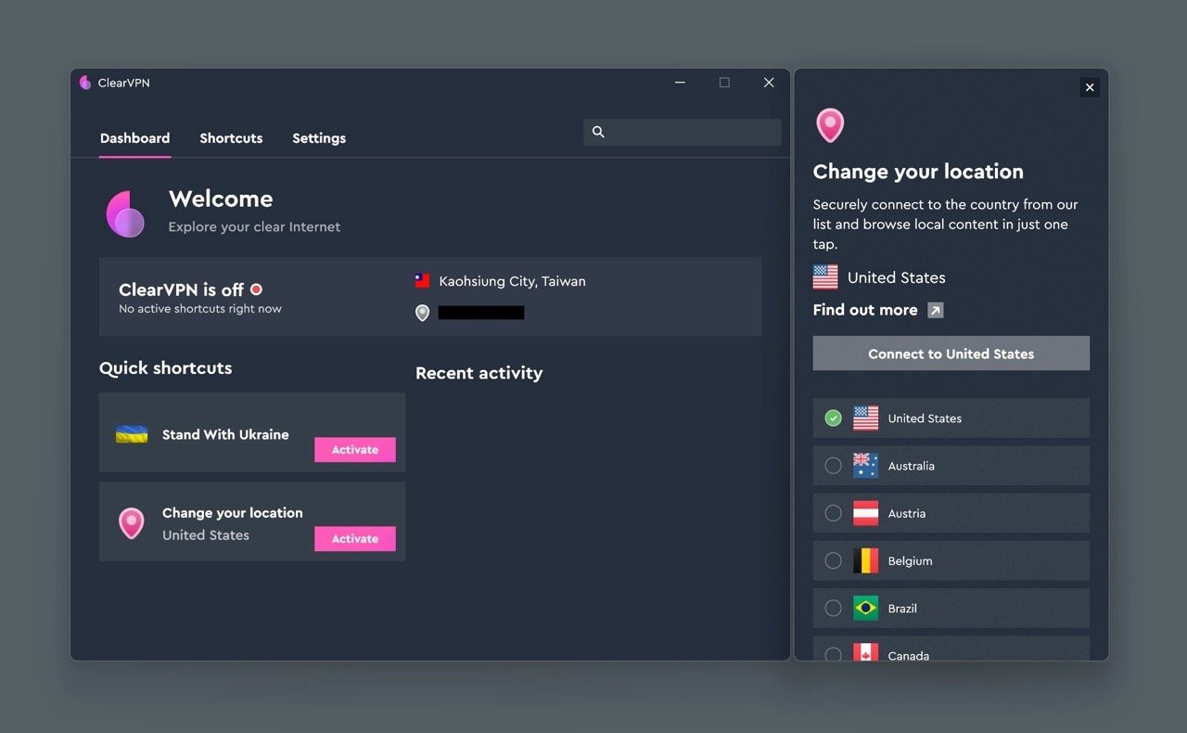Click the Australia flag icon

(865, 466)
